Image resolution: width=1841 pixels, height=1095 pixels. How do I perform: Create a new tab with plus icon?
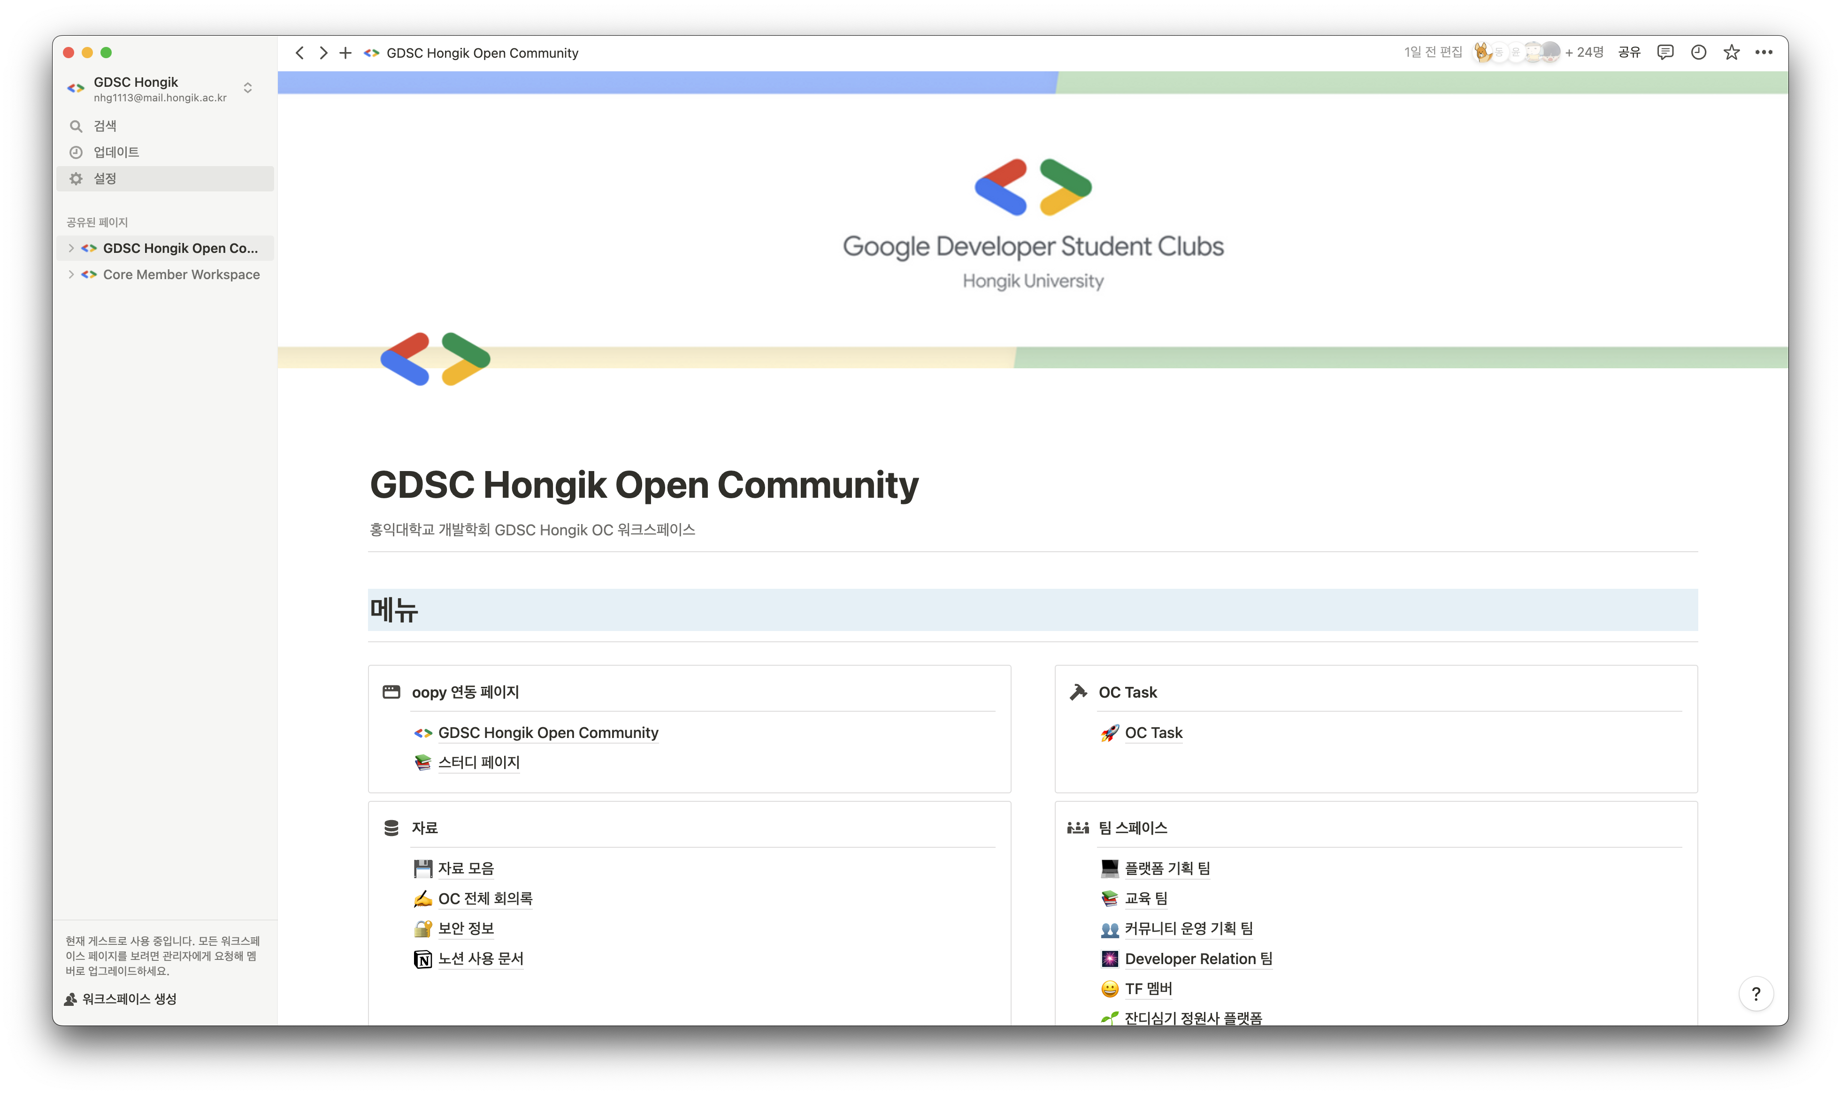pos(345,53)
